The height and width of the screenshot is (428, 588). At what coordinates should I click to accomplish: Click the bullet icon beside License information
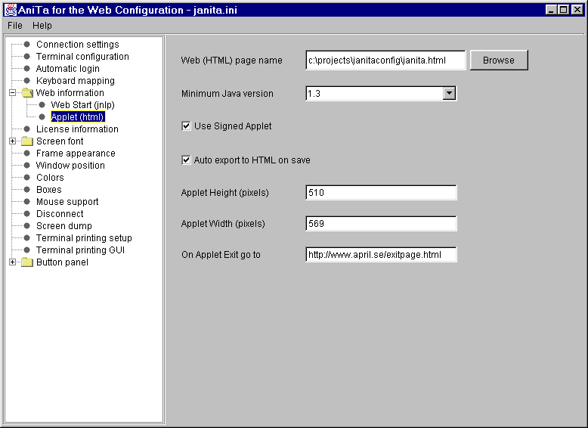pyautogui.click(x=27, y=129)
